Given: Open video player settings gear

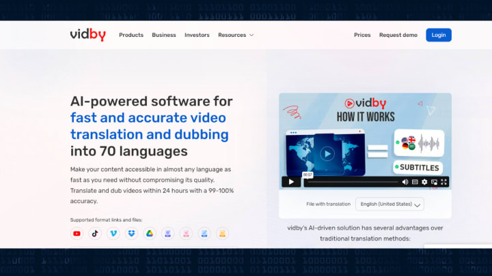Looking at the screenshot, I should 424,182.
